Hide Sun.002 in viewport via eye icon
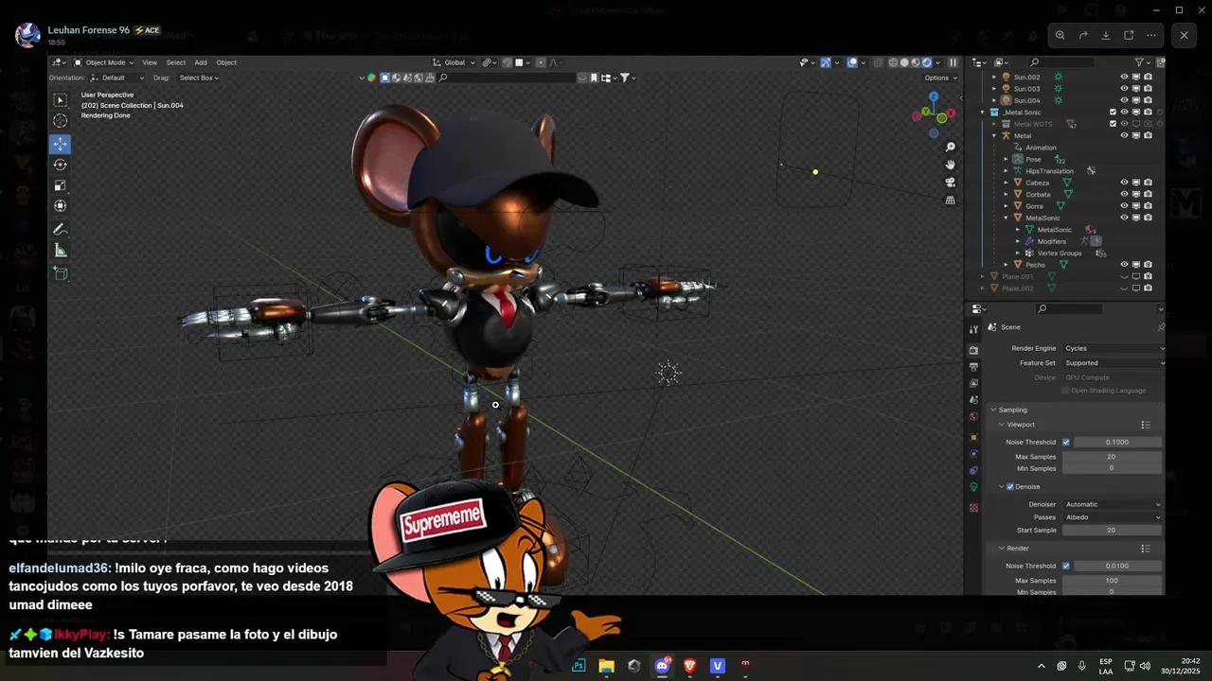The image size is (1212, 681). pyautogui.click(x=1124, y=77)
